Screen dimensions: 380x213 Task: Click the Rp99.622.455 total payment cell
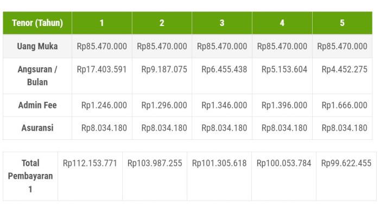click(346, 176)
